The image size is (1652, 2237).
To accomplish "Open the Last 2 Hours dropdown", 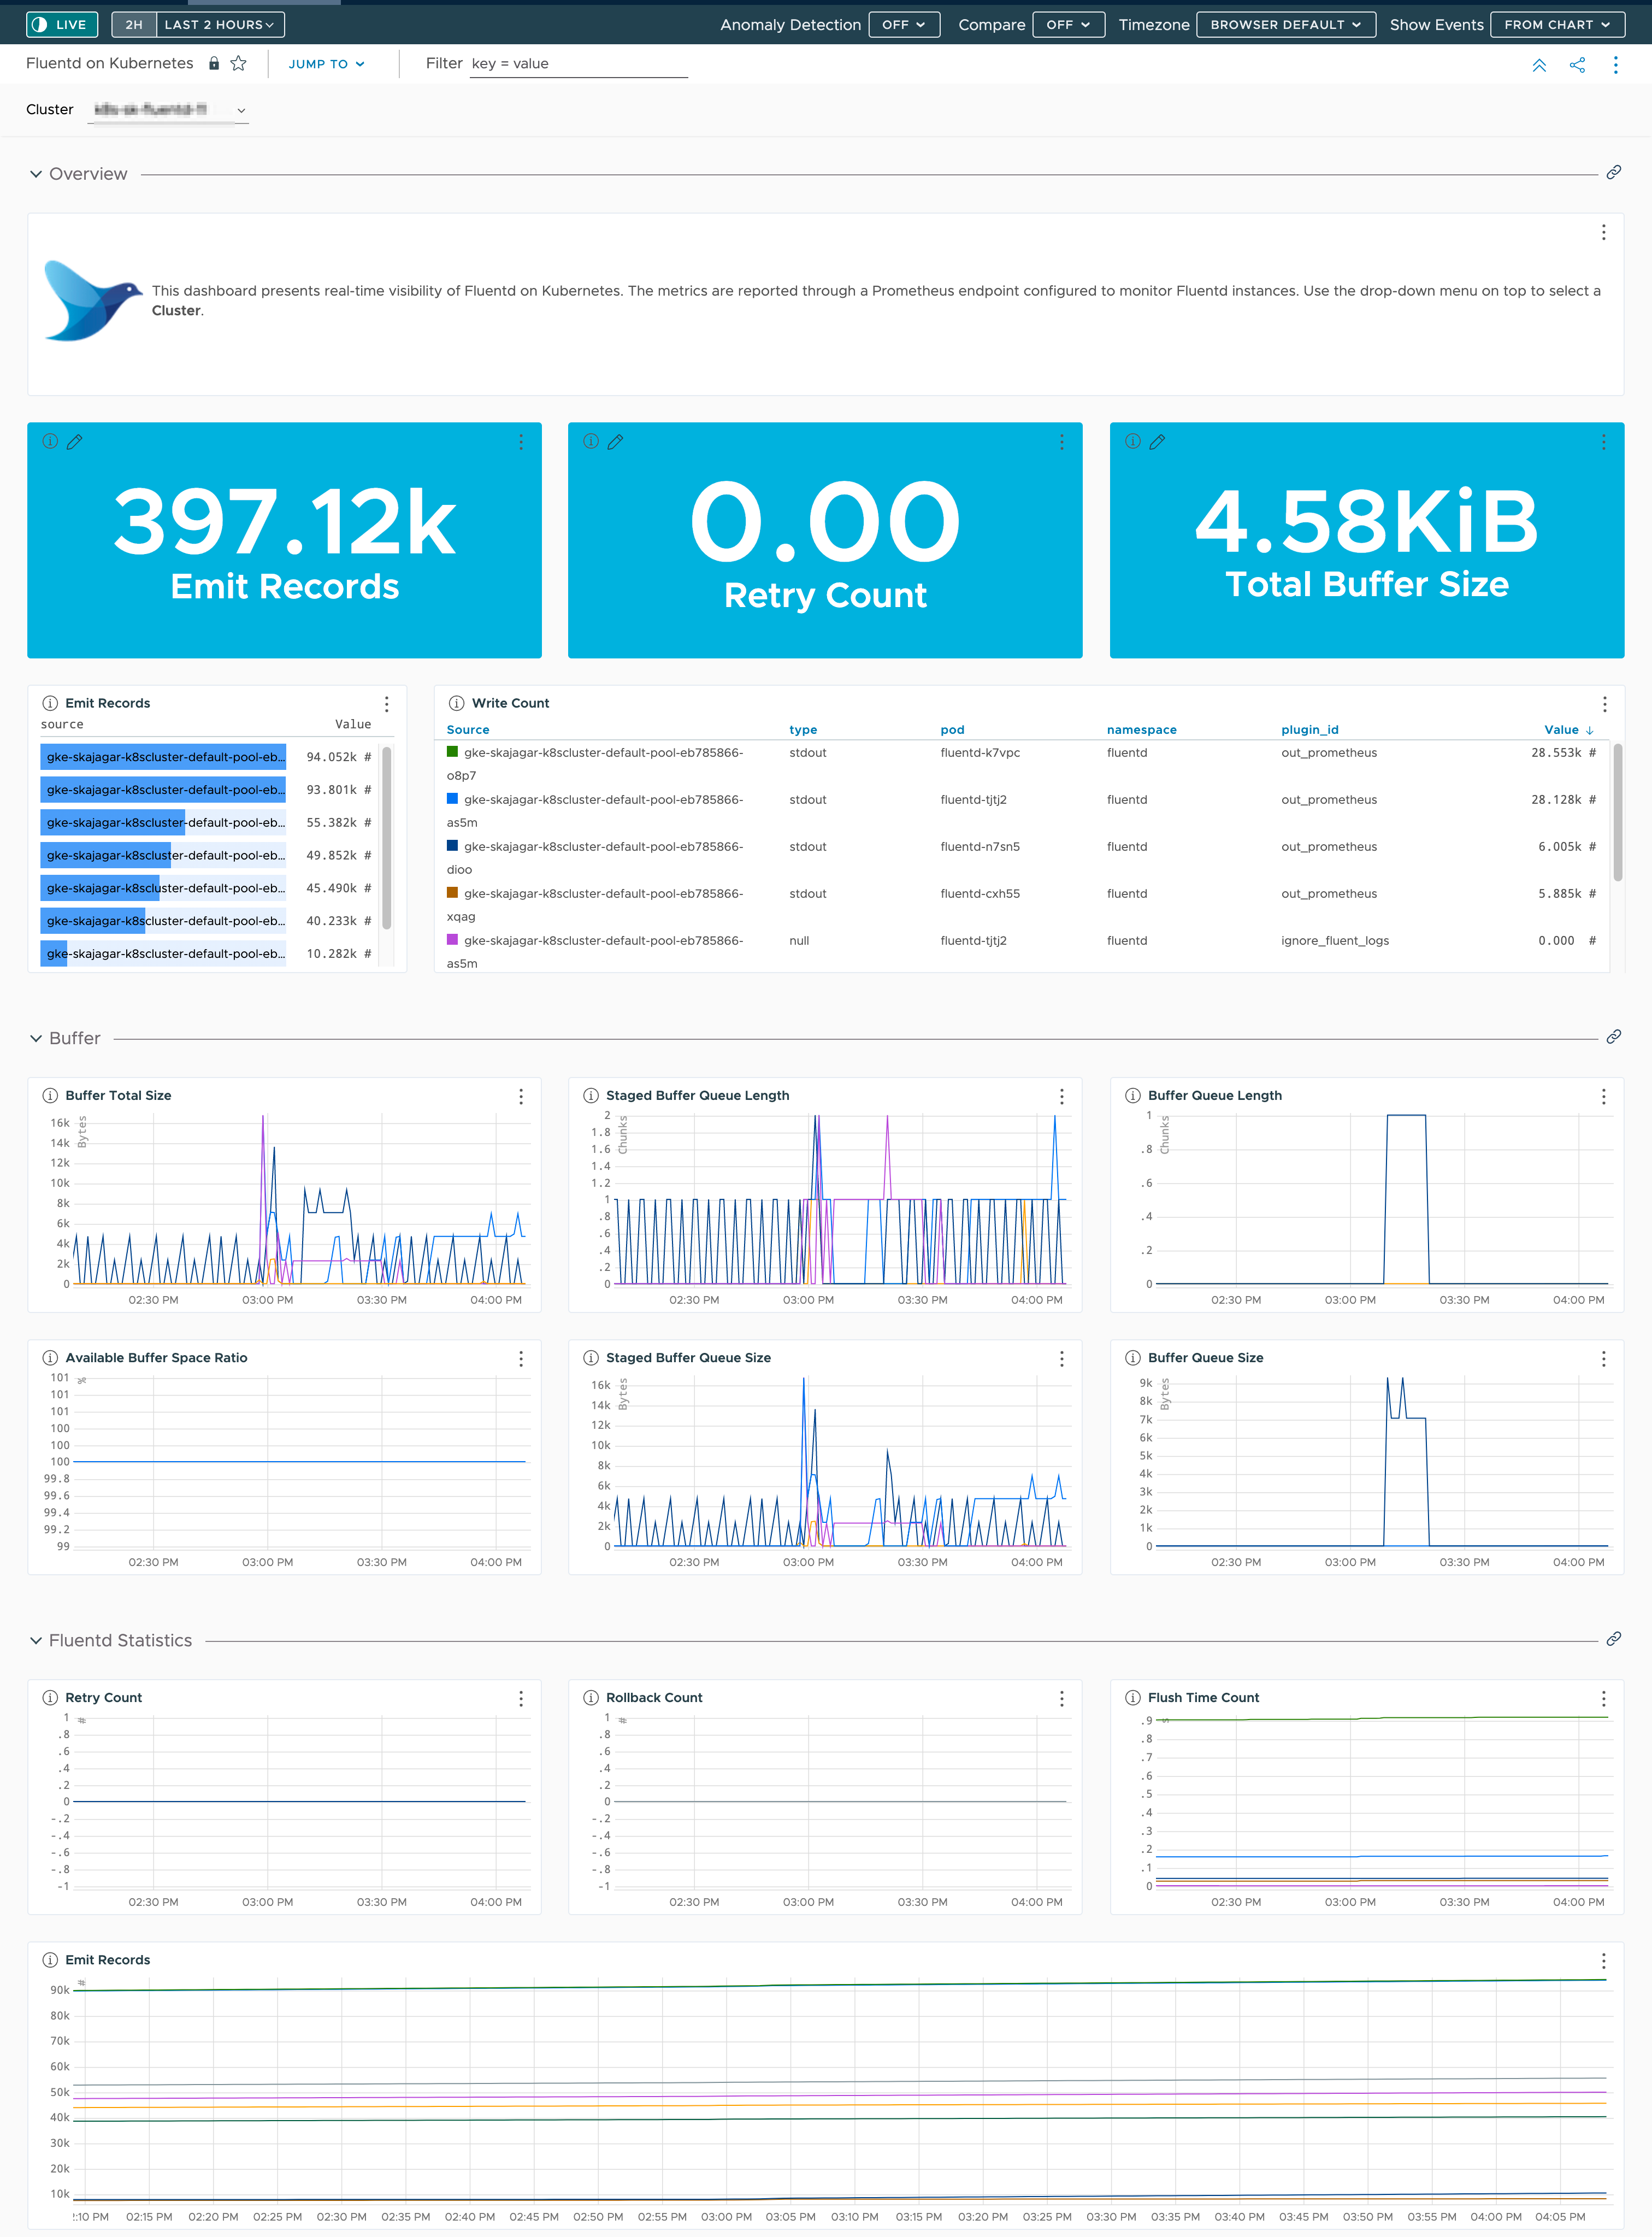I will tap(220, 24).
